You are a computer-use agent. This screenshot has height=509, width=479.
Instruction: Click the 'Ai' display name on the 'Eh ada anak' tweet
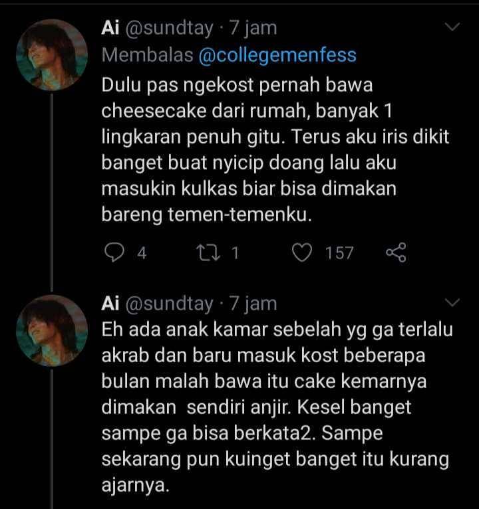(110, 303)
